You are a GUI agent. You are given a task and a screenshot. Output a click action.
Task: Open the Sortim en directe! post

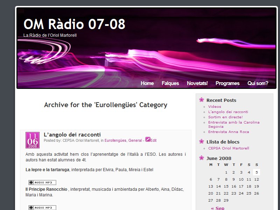(x=225, y=117)
